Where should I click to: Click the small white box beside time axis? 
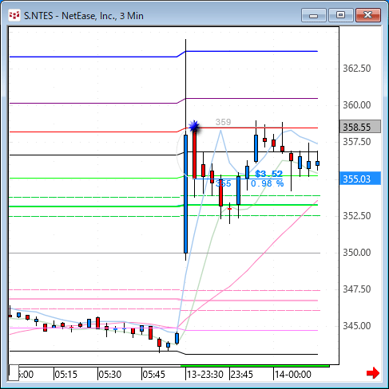14,373
